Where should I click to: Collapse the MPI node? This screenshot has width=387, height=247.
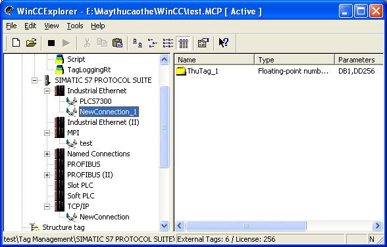(47, 133)
